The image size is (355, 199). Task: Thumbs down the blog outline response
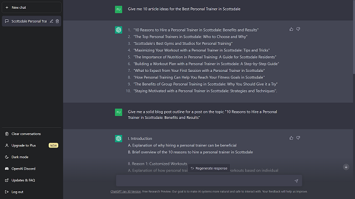click(298, 138)
